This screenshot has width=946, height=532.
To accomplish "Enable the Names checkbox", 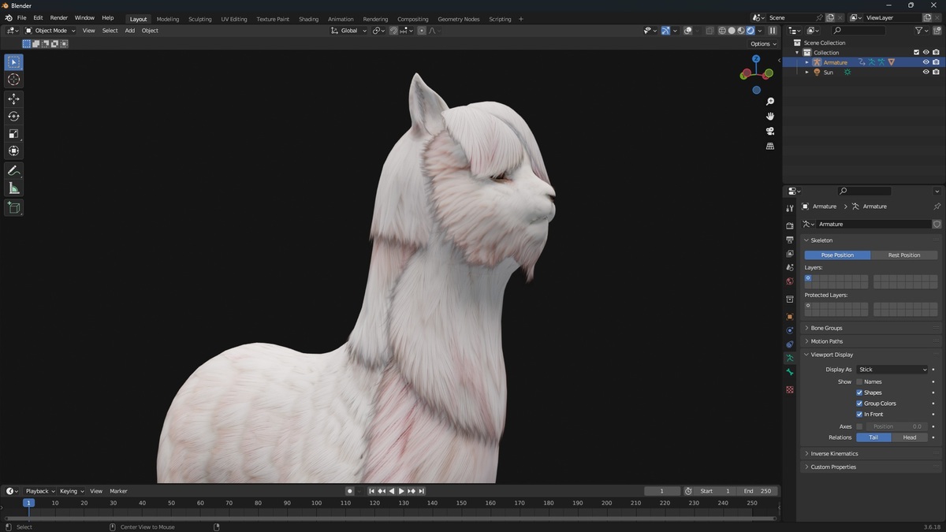I will [x=859, y=381].
